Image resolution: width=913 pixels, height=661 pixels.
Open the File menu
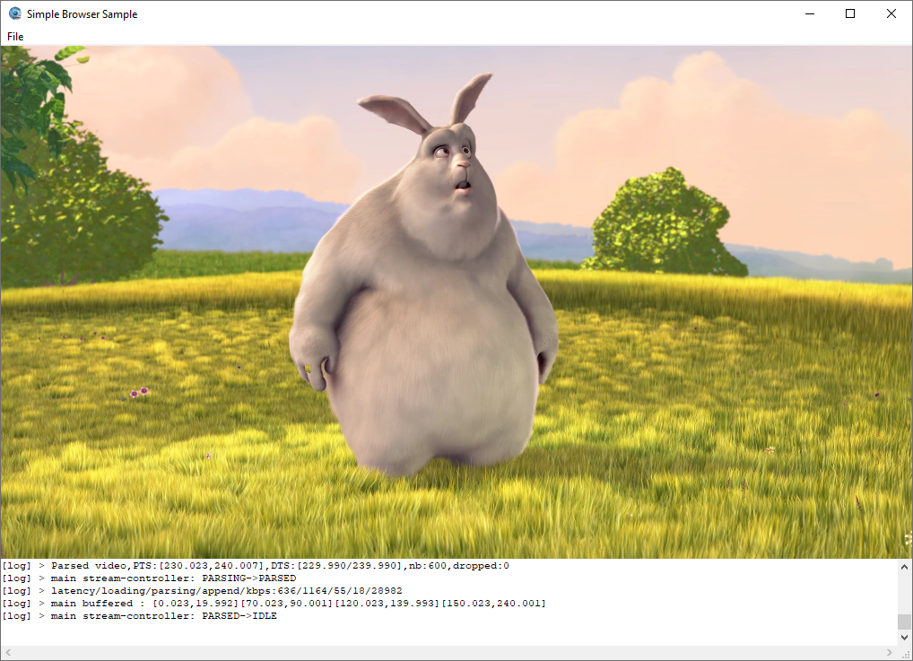(15, 36)
